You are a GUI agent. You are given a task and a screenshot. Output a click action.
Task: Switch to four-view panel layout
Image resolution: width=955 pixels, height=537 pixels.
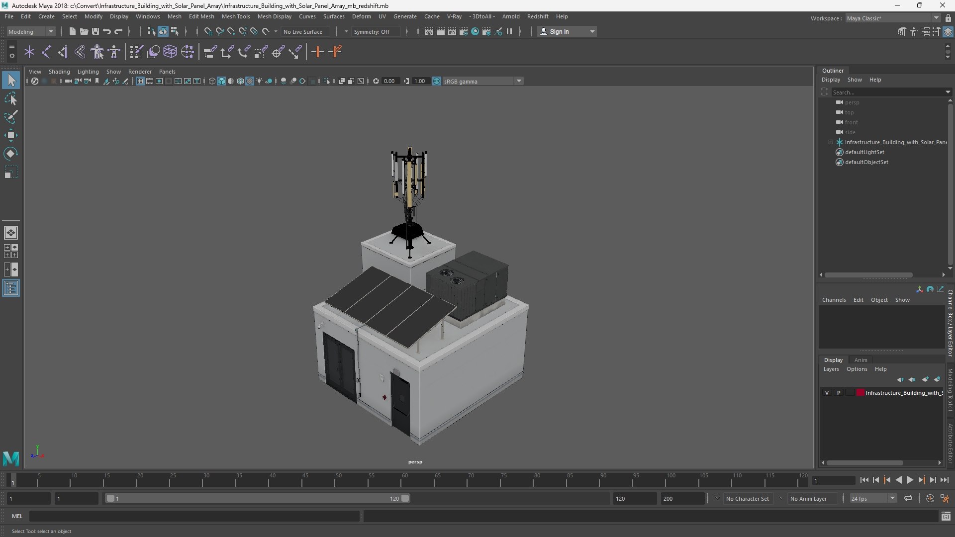pyautogui.click(x=11, y=251)
